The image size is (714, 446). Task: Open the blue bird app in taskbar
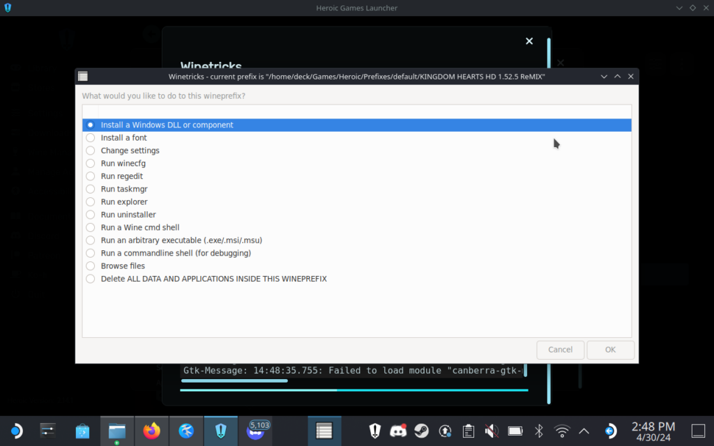tap(186, 431)
